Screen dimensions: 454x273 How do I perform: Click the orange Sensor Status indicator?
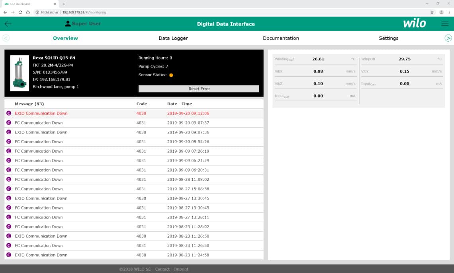coord(171,75)
